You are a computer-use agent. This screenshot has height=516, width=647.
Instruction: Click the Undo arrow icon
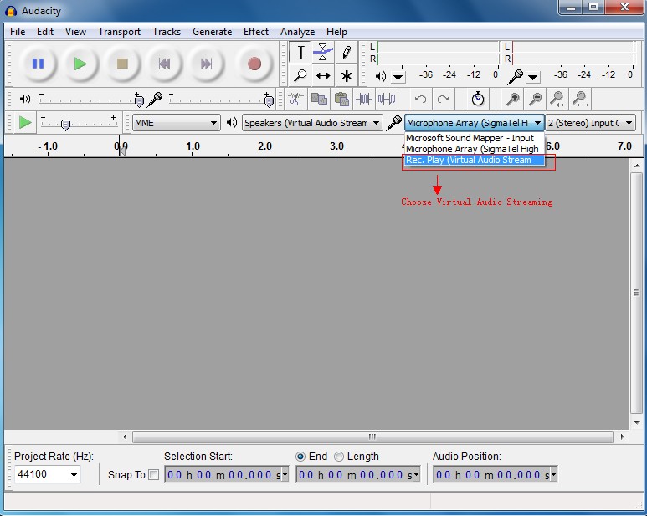point(420,99)
